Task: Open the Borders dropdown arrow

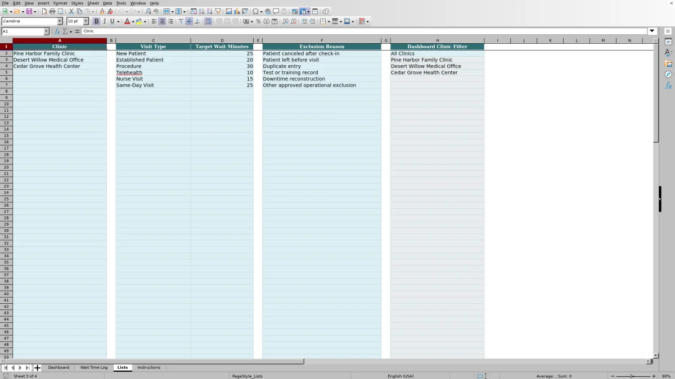Action: click(x=328, y=21)
